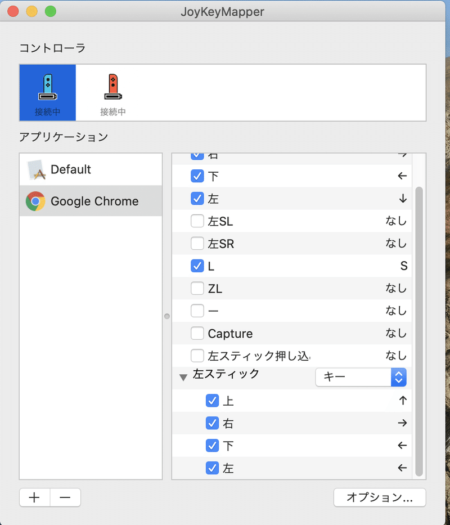Enable the 左SL checkbox
The image size is (450, 525).
(x=197, y=221)
